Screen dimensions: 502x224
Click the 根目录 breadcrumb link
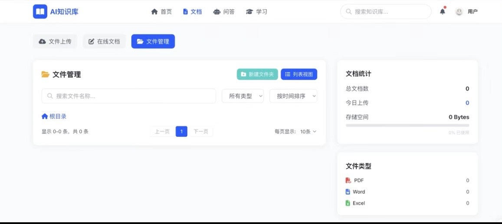point(54,116)
